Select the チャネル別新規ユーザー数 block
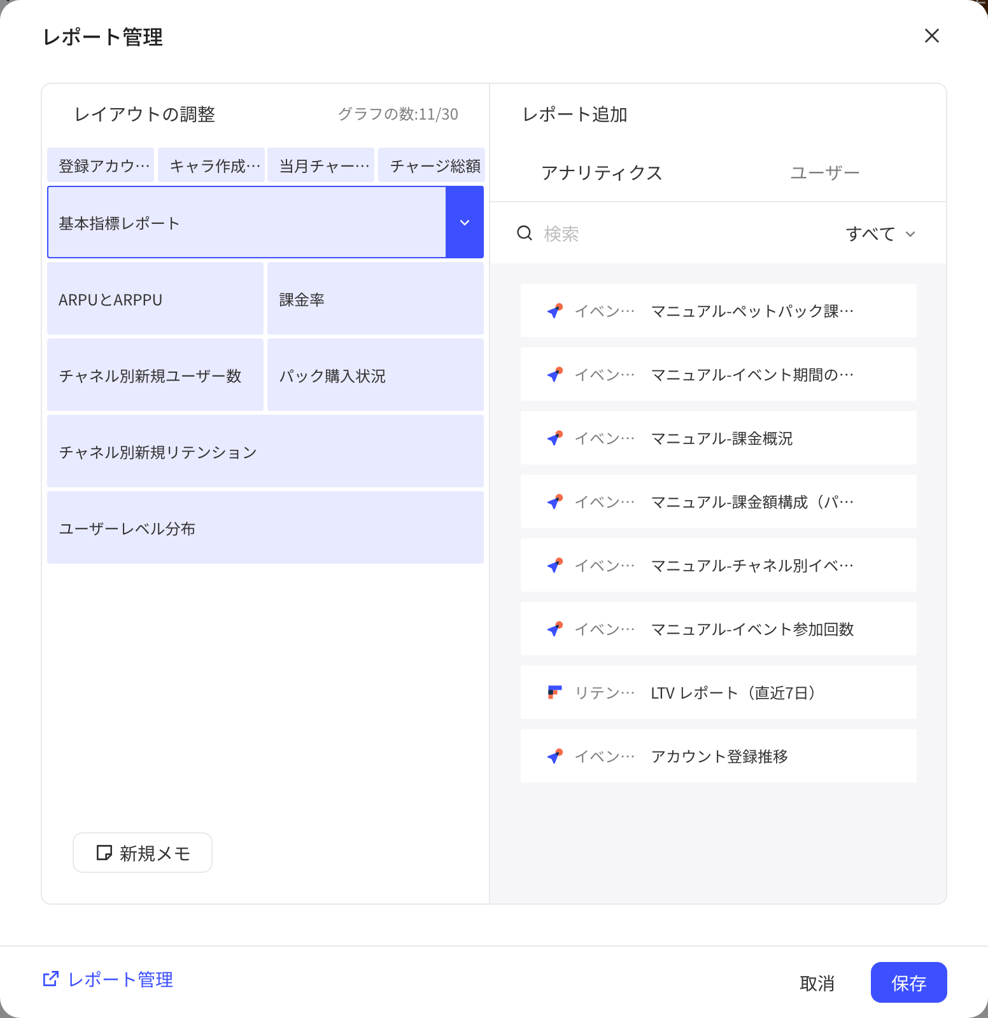The height and width of the screenshot is (1018, 988). [155, 375]
